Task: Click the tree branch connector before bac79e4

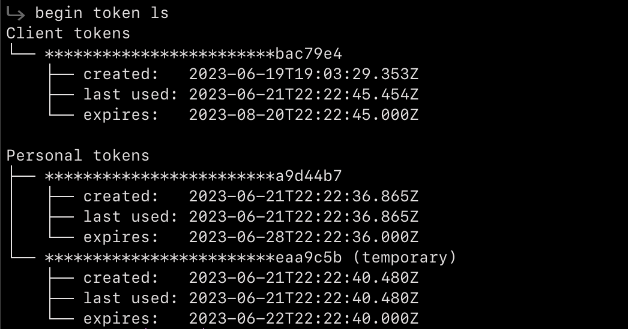Action: click(x=22, y=50)
